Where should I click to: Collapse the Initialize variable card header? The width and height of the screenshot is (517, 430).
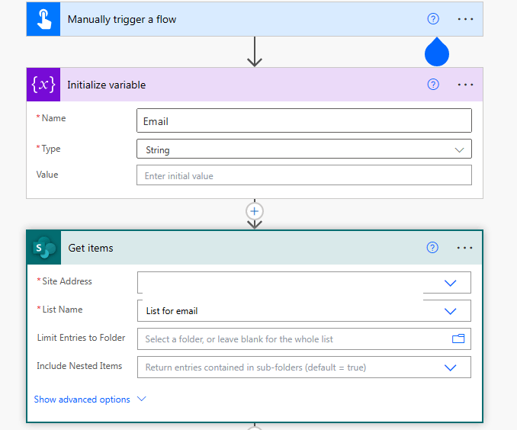point(255,85)
